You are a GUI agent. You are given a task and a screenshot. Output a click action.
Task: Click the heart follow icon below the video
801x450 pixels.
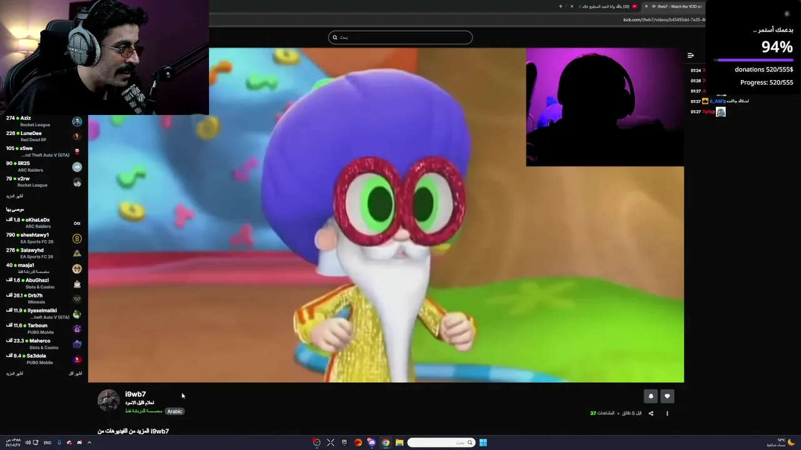tap(667, 396)
